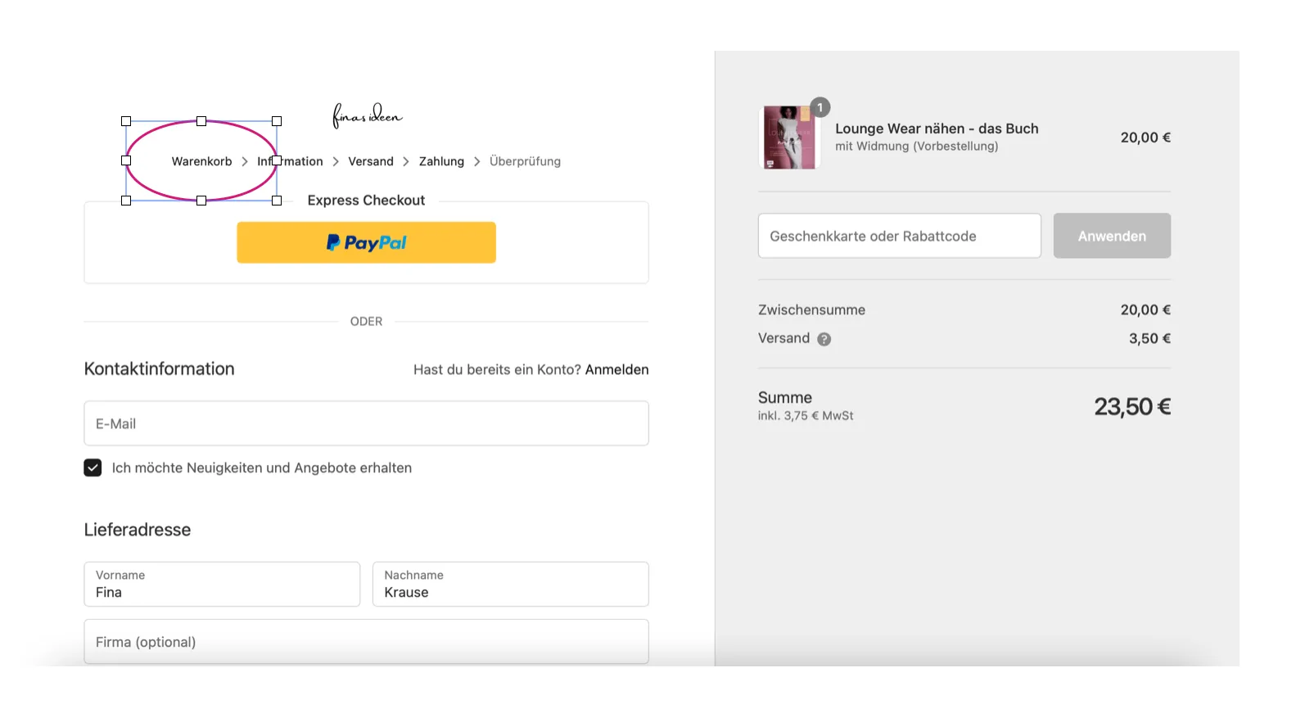Select the Versand breadcrumb step
Viewport: 1305px width, 722px height.
click(371, 161)
